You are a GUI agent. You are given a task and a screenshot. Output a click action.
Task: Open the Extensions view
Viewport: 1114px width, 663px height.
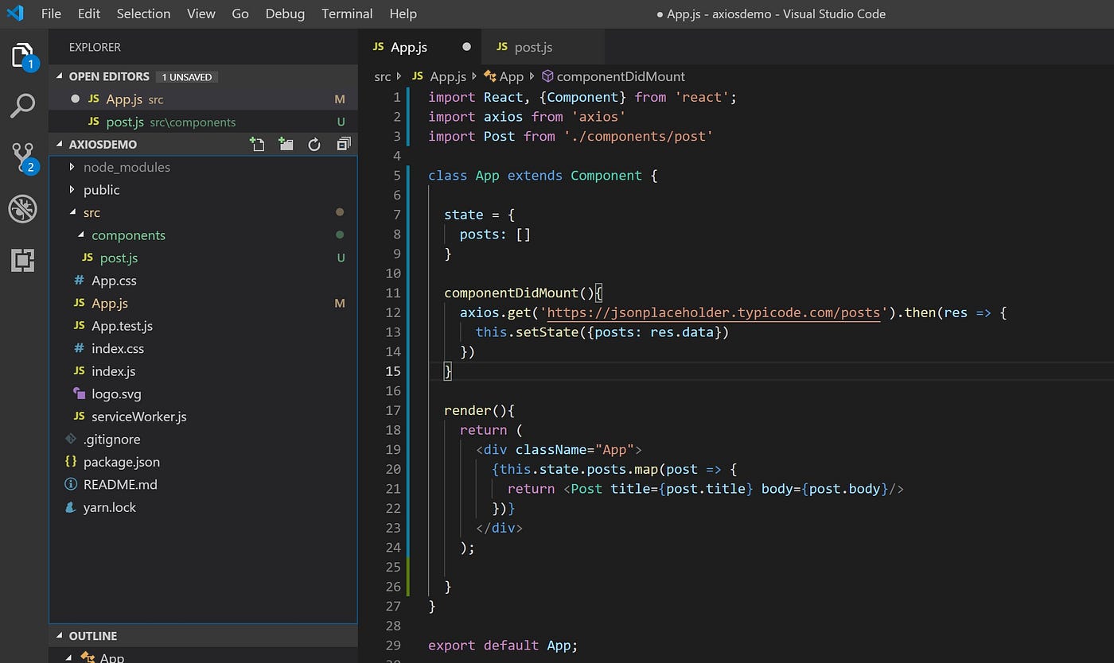pos(24,260)
